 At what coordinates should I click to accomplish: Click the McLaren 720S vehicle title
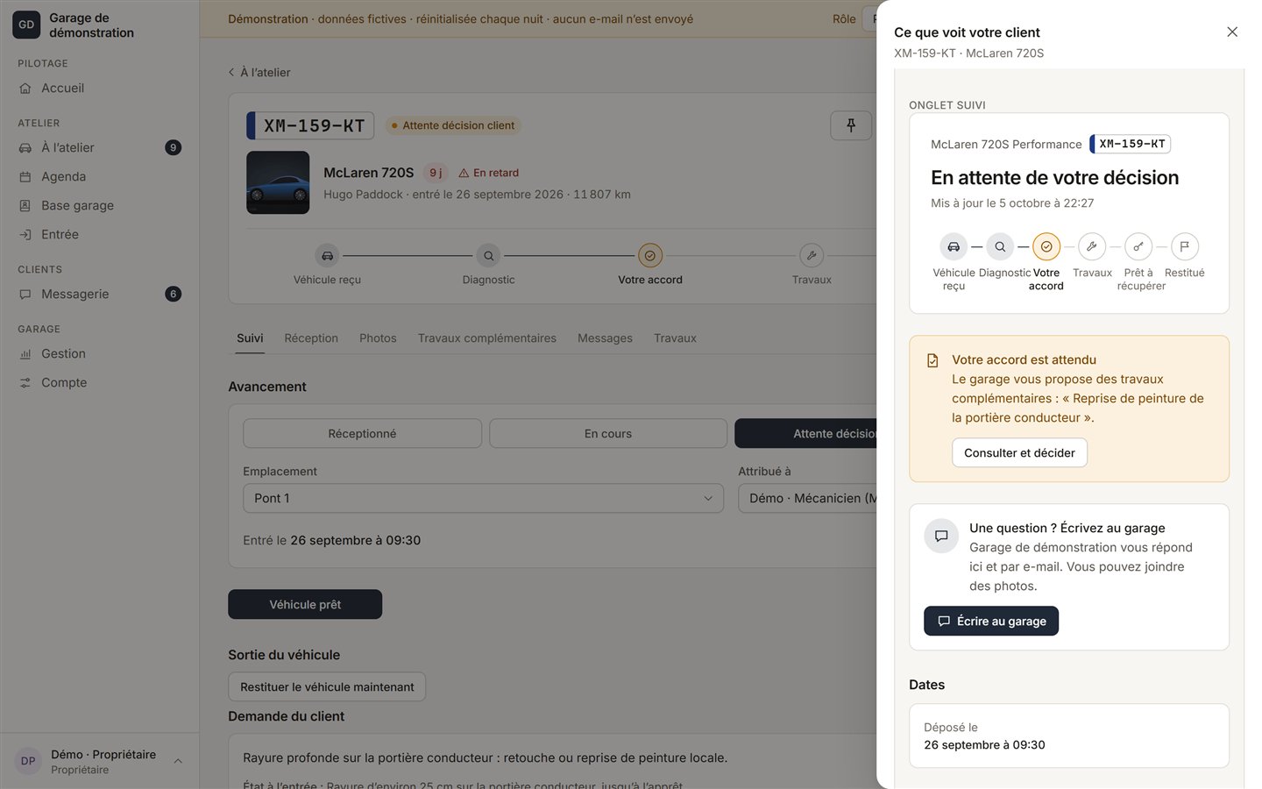[369, 173]
